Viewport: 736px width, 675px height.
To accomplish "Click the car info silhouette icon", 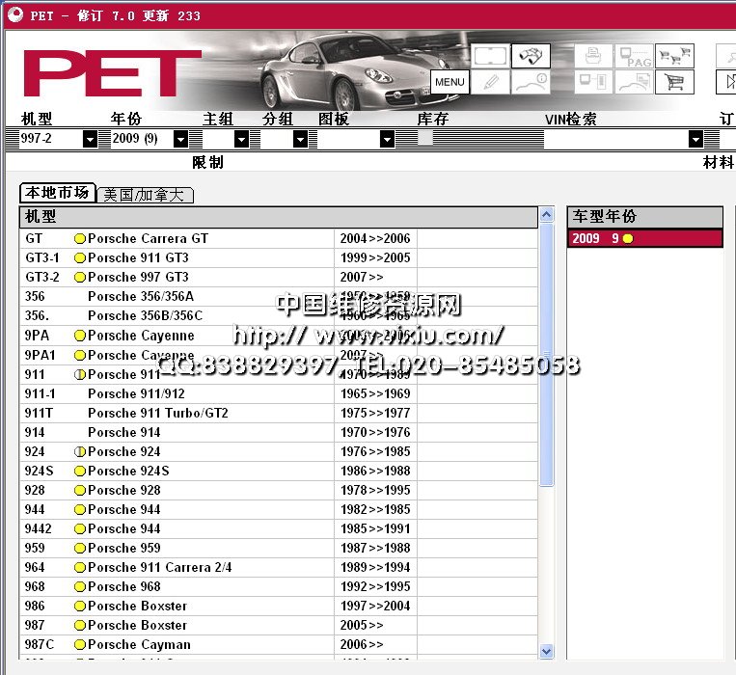I will 531,83.
